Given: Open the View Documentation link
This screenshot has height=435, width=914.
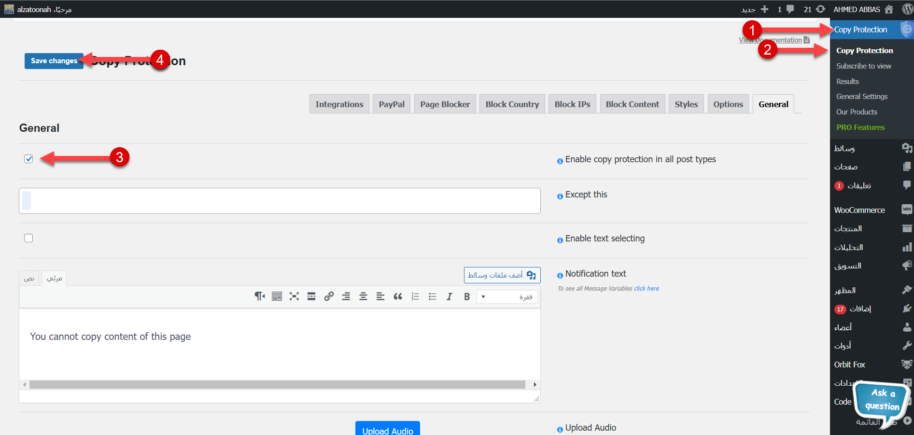Looking at the screenshot, I should click(773, 40).
